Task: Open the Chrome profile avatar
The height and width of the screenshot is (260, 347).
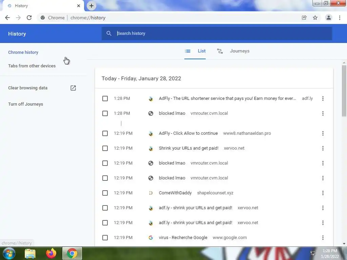Action: (329, 18)
